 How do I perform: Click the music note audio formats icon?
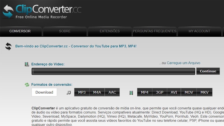click(x=69, y=93)
